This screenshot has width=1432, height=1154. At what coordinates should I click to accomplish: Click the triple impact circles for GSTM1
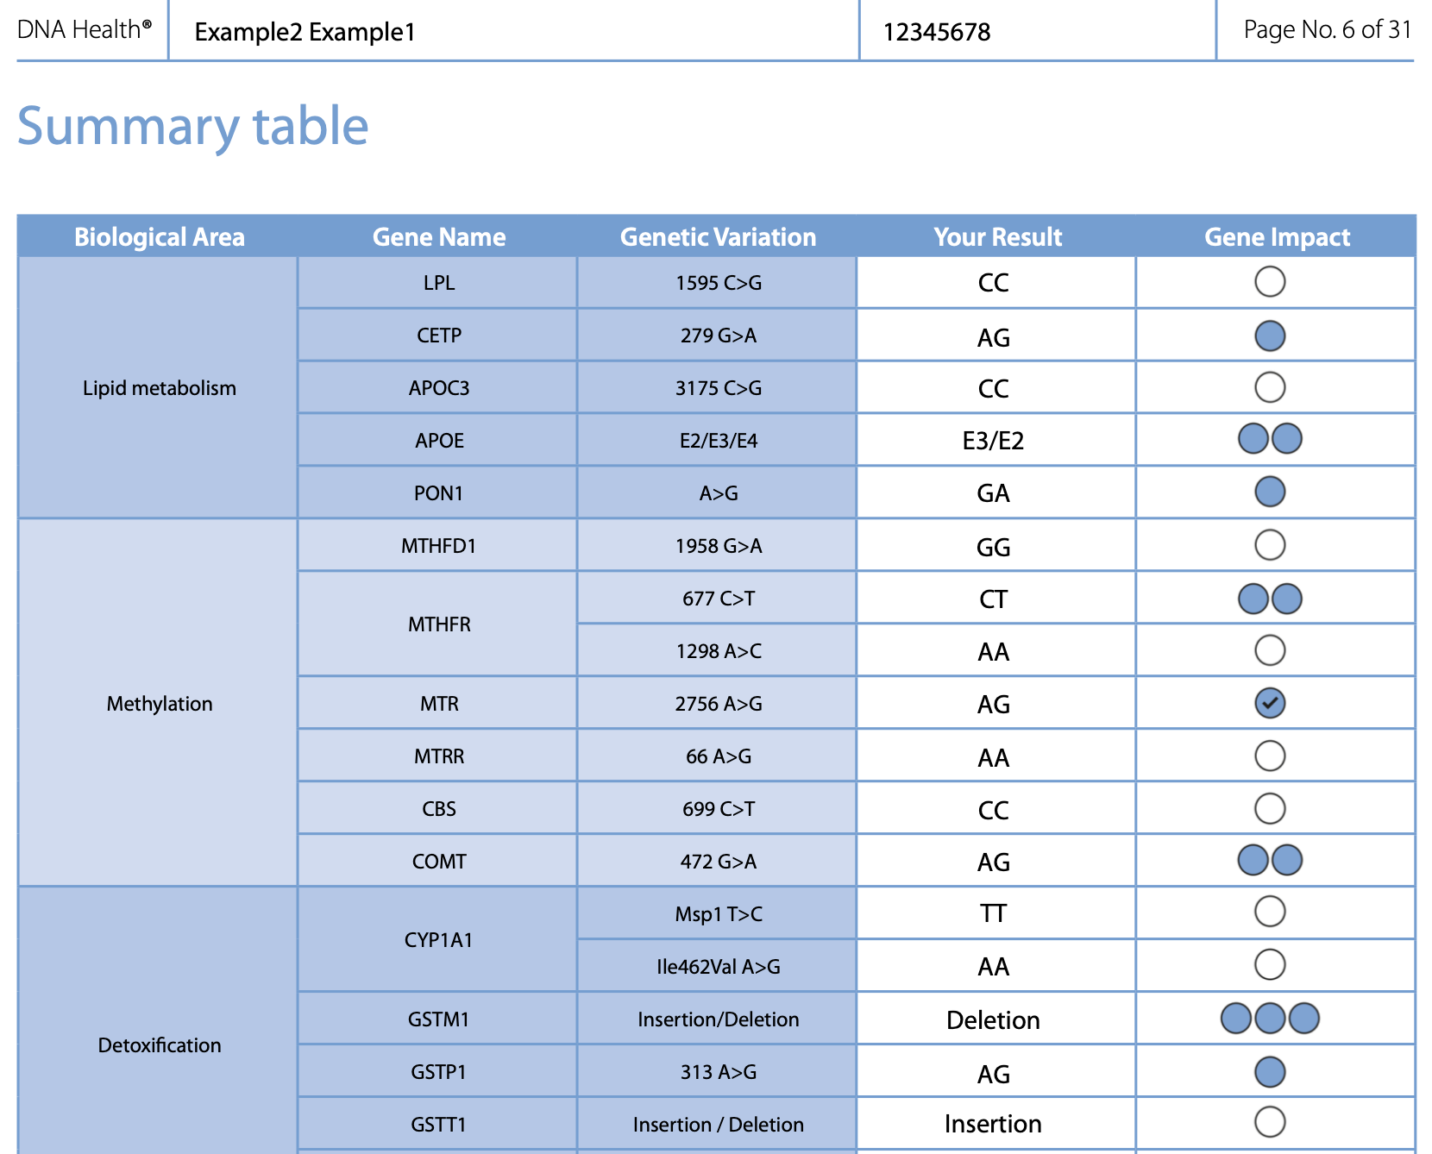tap(1270, 1018)
